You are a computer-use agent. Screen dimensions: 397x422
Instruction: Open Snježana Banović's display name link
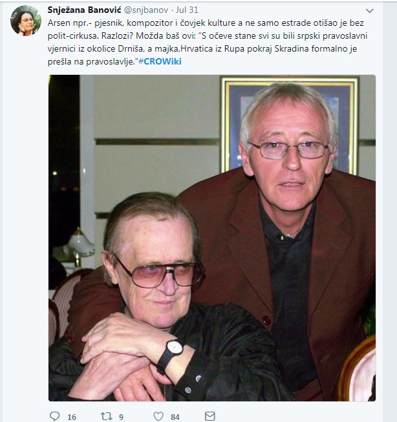tap(84, 10)
